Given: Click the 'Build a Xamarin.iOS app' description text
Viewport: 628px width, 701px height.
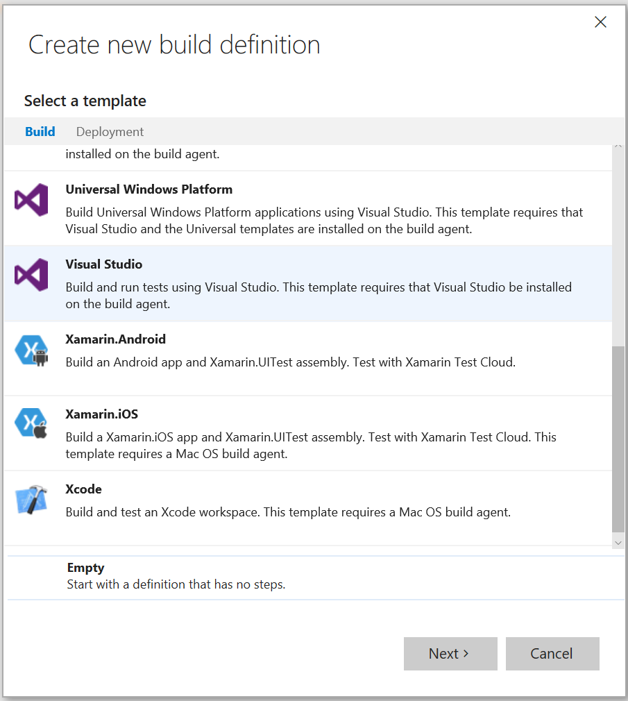Looking at the screenshot, I should tap(311, 446).
